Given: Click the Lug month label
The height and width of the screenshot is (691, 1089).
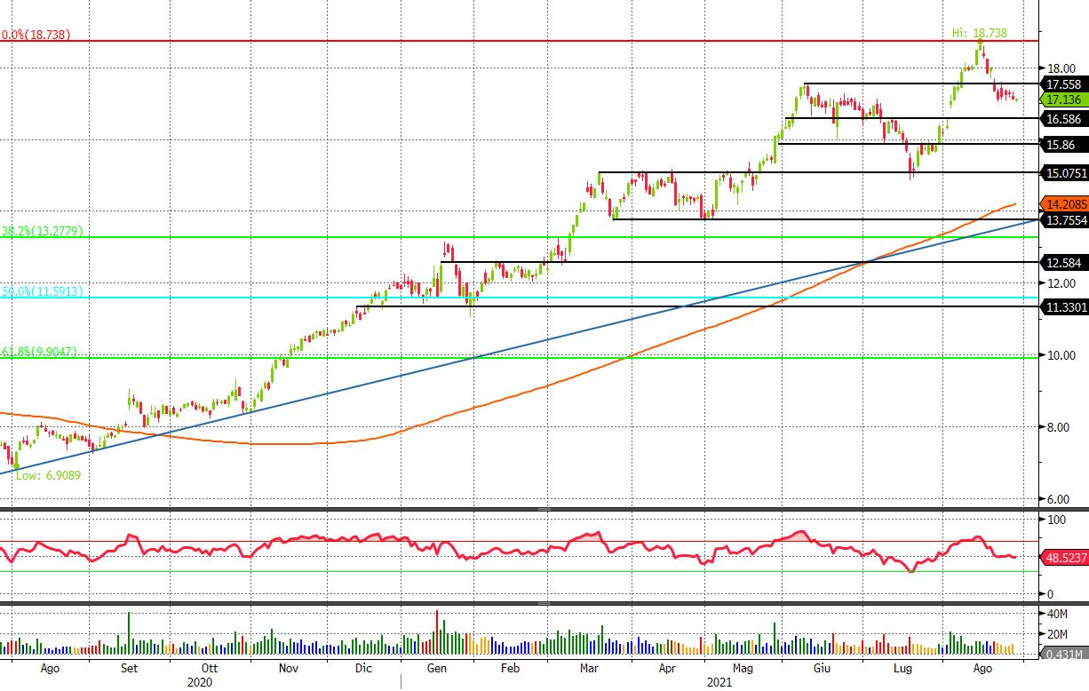Looking at the screenshot, I should (x=903, y=668).
